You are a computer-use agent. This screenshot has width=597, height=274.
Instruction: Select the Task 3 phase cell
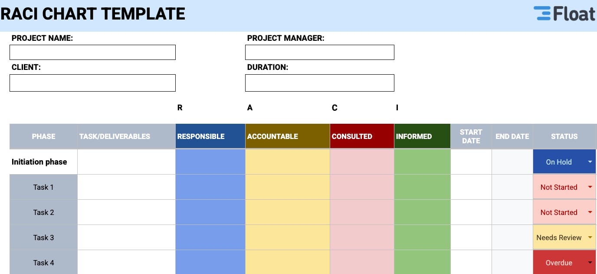tap(43, 238)
